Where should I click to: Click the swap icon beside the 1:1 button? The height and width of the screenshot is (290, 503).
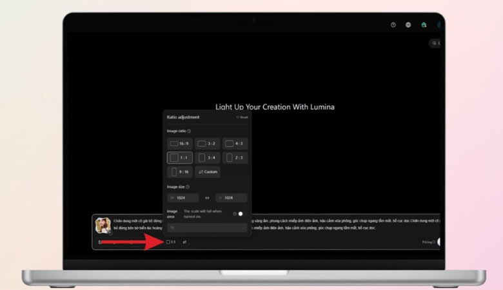[x=184, y=242]
